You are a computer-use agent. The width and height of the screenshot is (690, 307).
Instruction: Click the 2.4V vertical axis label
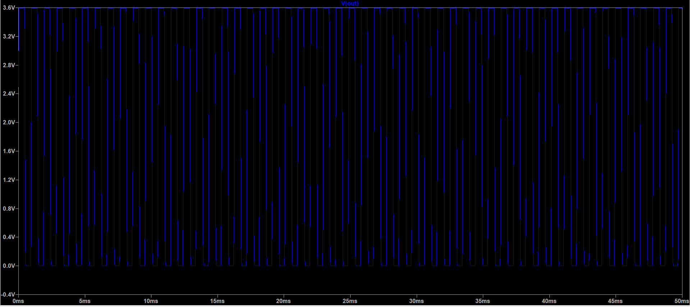pos(9,94)
